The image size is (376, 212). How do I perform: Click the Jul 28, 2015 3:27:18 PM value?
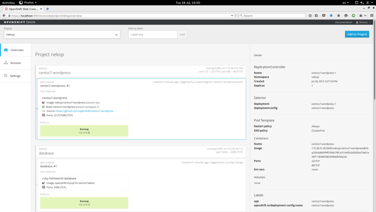[324, 81]
